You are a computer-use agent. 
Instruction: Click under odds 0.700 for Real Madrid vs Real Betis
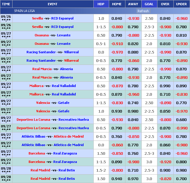click(x=181, y=179)
